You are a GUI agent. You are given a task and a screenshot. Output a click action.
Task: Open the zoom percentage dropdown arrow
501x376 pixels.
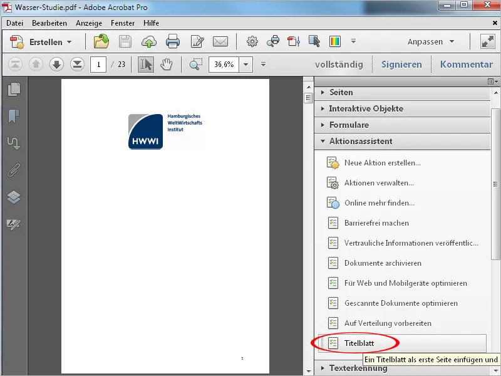[x=245, y=65]
